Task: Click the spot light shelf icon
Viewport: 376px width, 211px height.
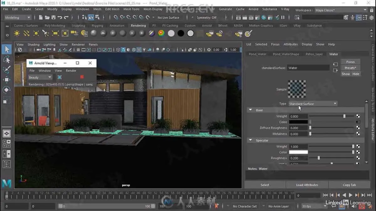Action: (x=46, y=33)
